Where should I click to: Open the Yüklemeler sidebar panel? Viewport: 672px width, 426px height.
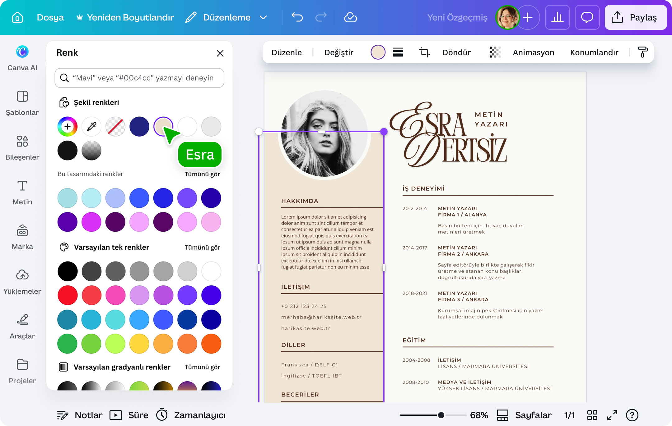tap(22, 282)
